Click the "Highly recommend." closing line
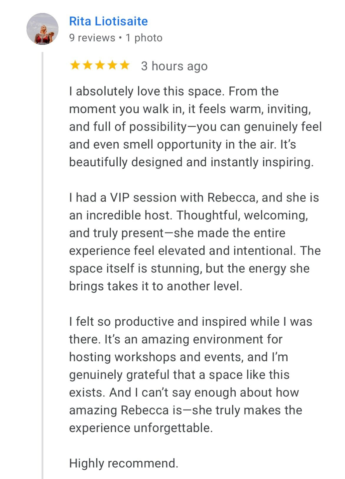 tap(124, 463)
